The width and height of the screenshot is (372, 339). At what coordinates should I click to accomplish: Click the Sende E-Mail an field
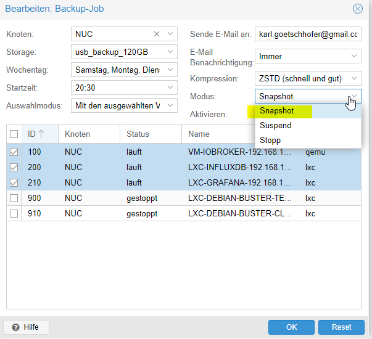point(307,34)
